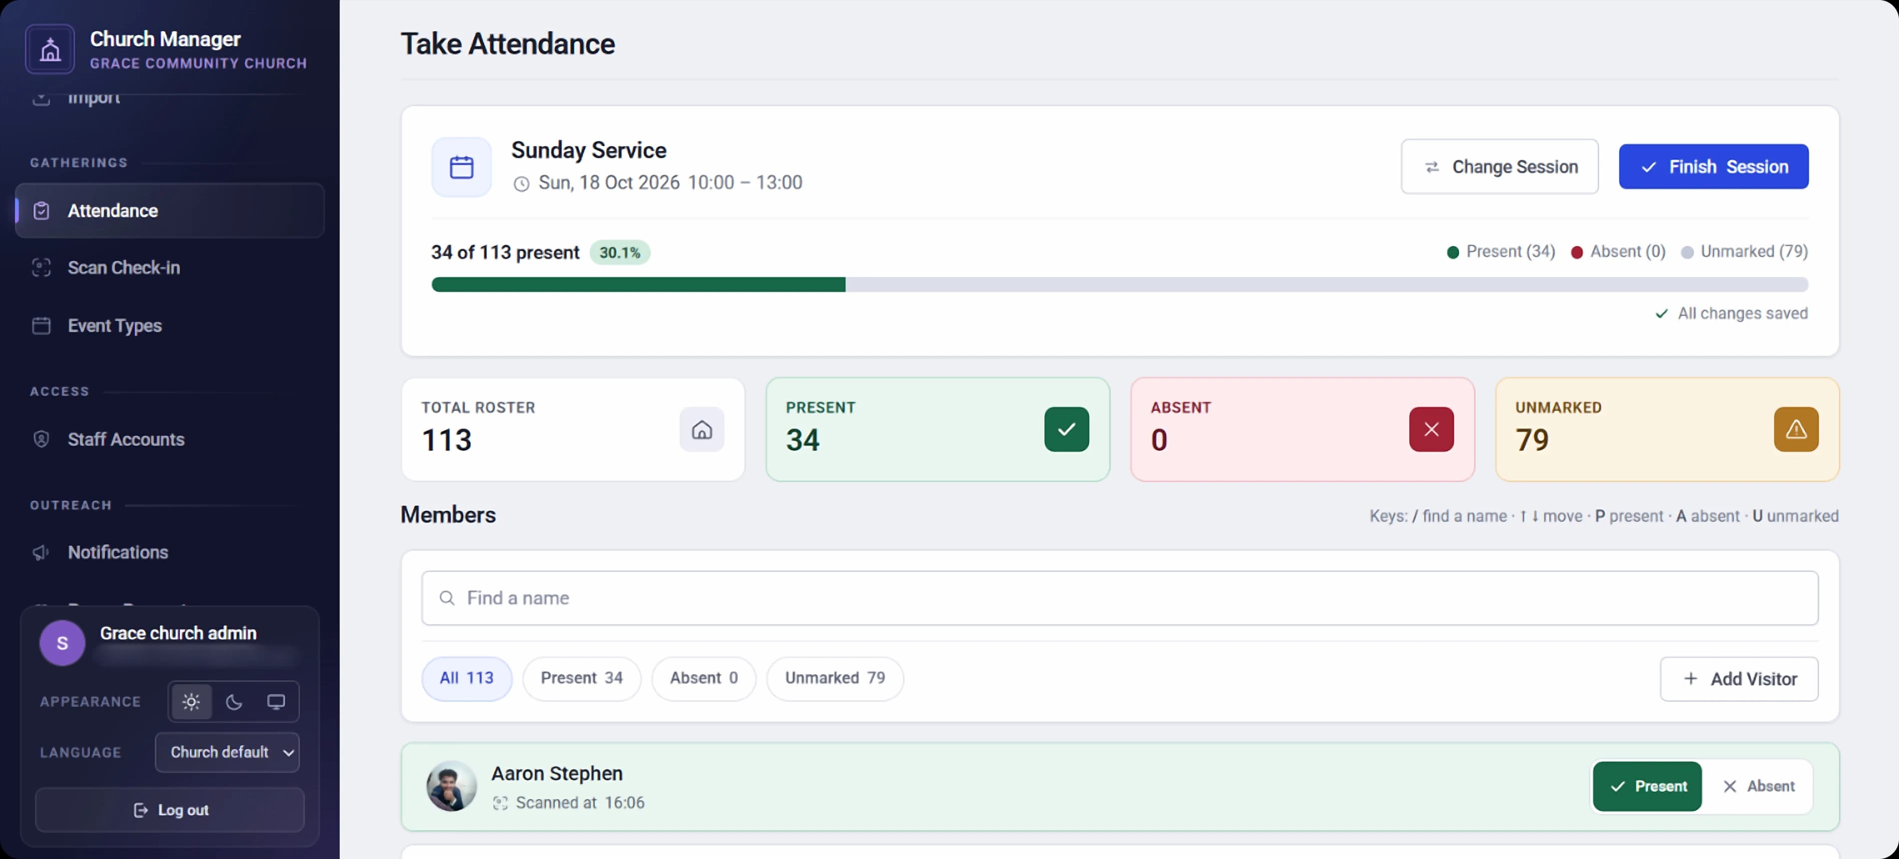The width and height of the screenshot is (1899, 859).
Task: Click the 30.1% percentage badge
Action: pos(619,253)
